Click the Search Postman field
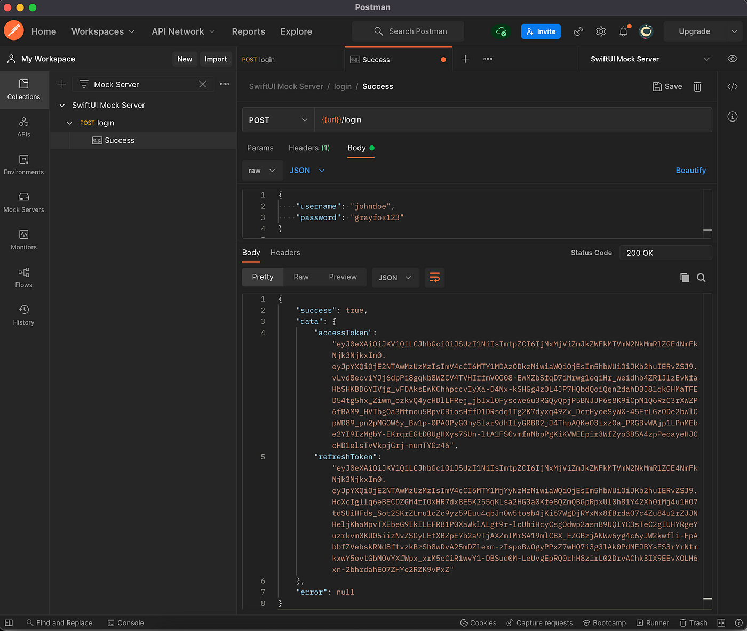The height and width of the screenshot is (631, 747). click(408, 31)
